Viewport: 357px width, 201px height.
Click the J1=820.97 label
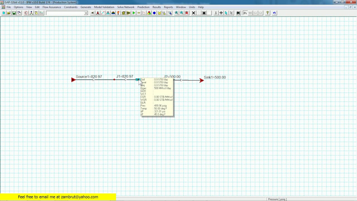click(125, 76)
